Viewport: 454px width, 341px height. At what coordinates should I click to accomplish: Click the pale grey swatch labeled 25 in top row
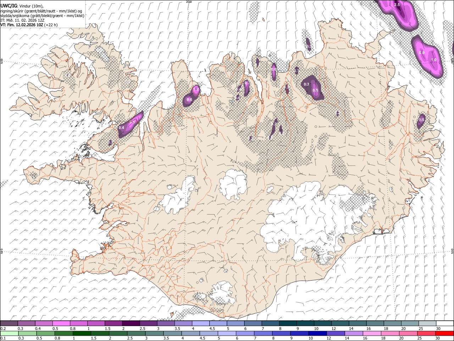427,324
